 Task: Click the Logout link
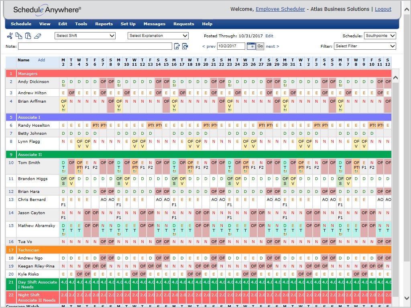383,9
